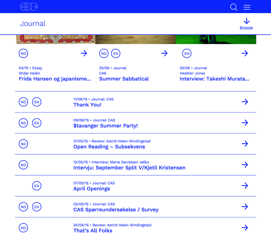Click arrow on Takeshi Murata interview card
The height and width of the screenshot is (236, 271).
pyautogui.click(x=245, y=53)
